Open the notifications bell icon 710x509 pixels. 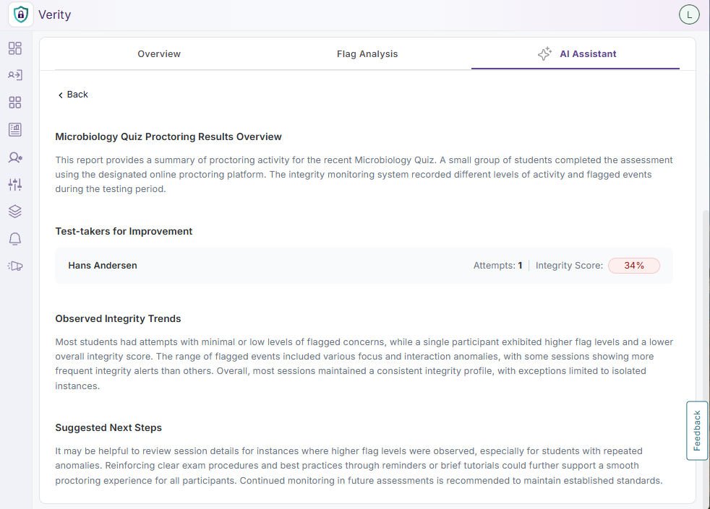[15, 239]
